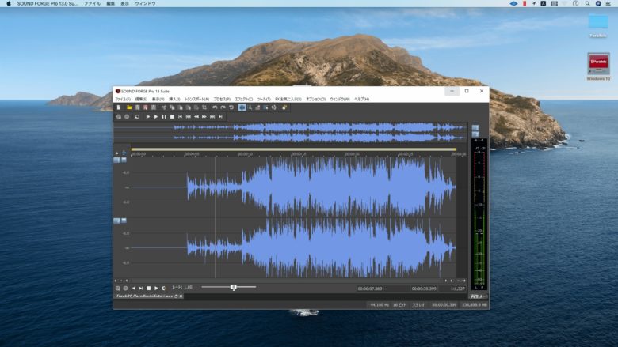The image size is (618, 347).
Task: Click the 44,100 Hz sample rate status
Action: point(380,304)
